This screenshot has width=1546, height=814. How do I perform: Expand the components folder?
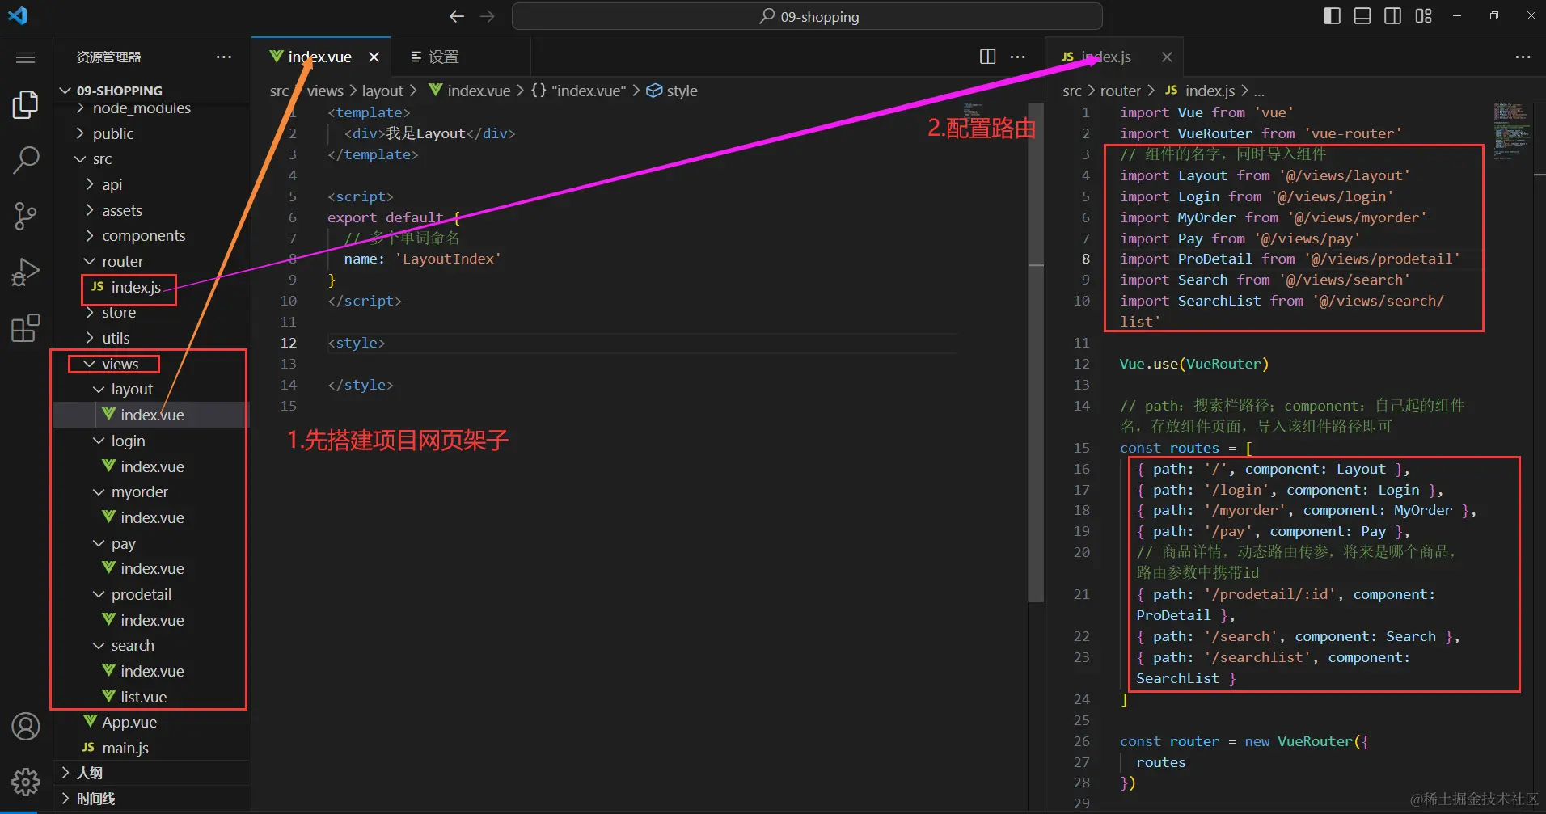coord(143,236)
